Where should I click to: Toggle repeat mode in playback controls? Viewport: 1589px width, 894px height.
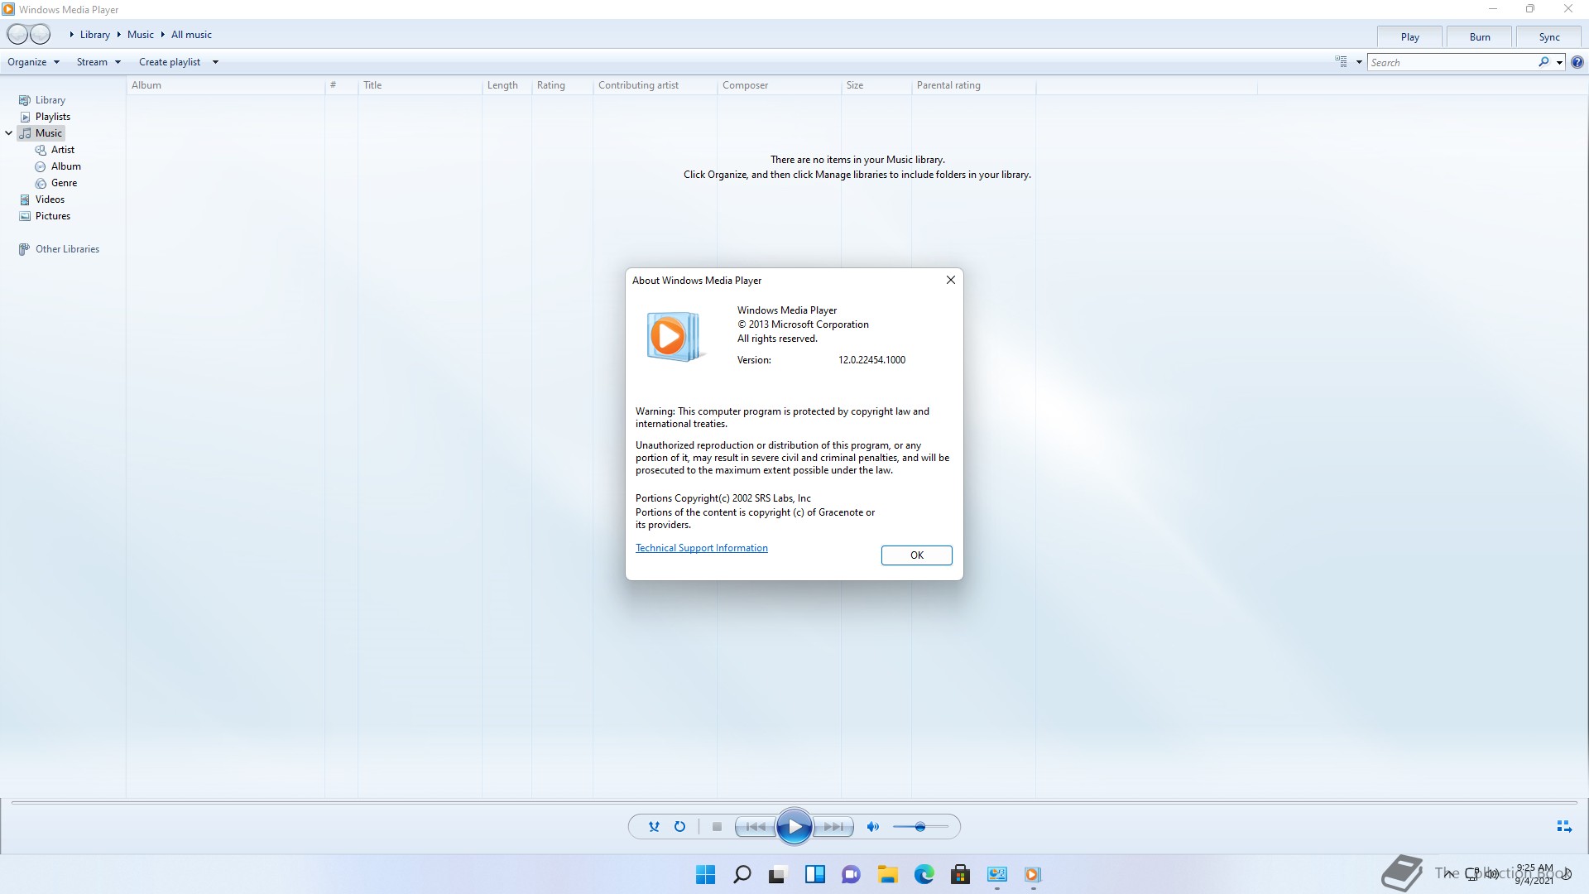tap(679, 826)
